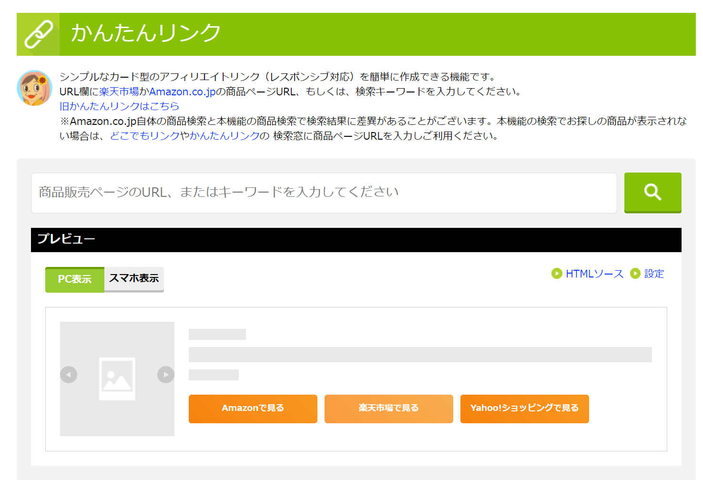Click the image placeholder thumbnail
703x480 pixels.
pyautogui.click(x=117, y=379)
